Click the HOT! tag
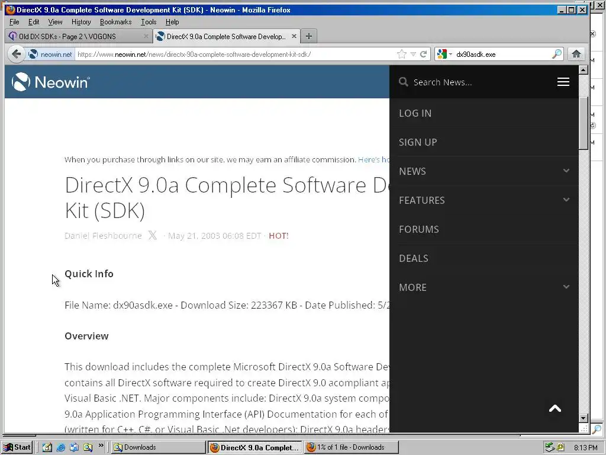The height and width of the screenshot is (455, 606). point(279,236)
